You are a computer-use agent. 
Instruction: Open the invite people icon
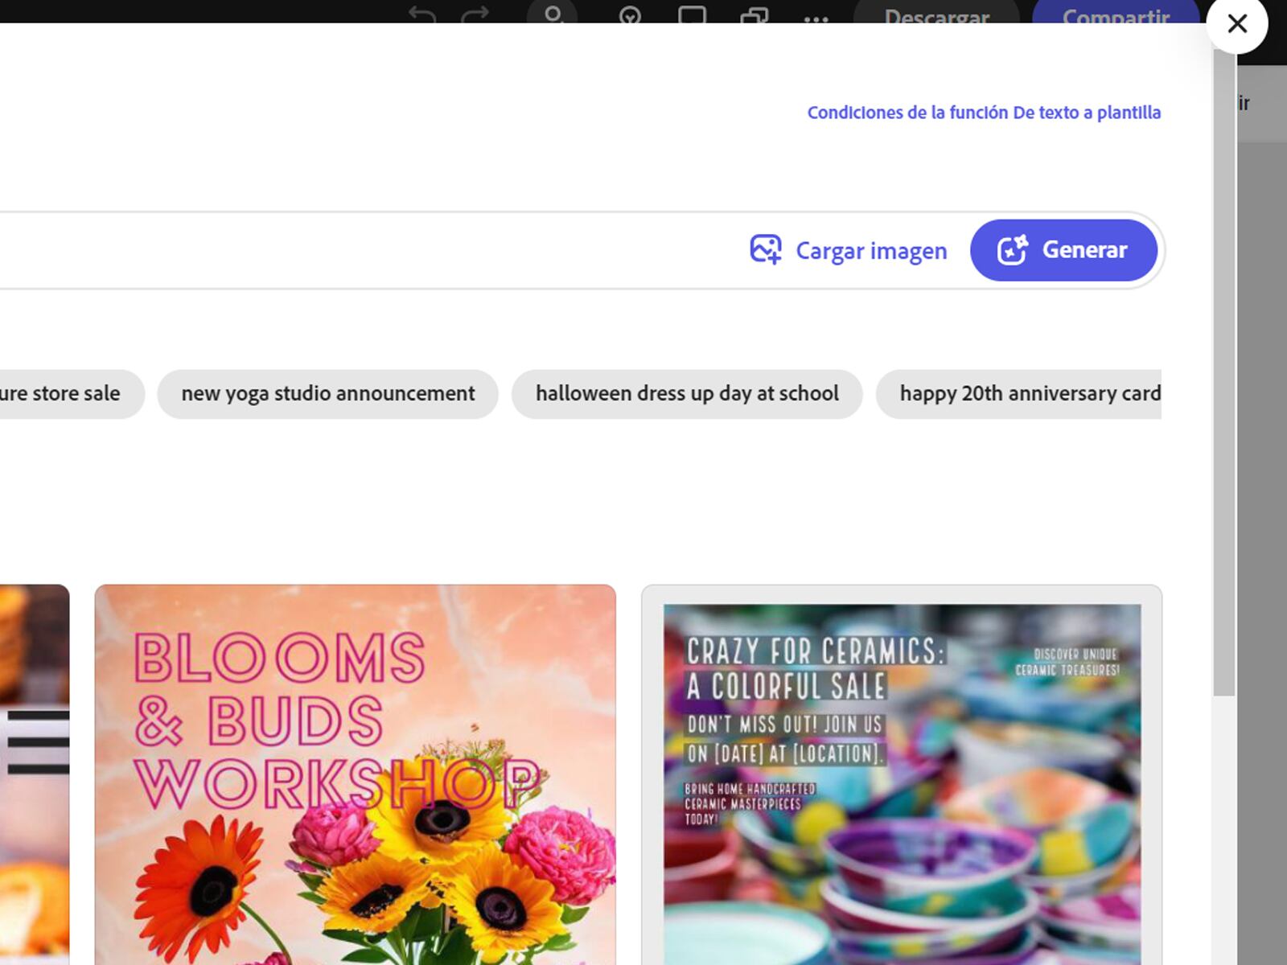pos(553,14)
